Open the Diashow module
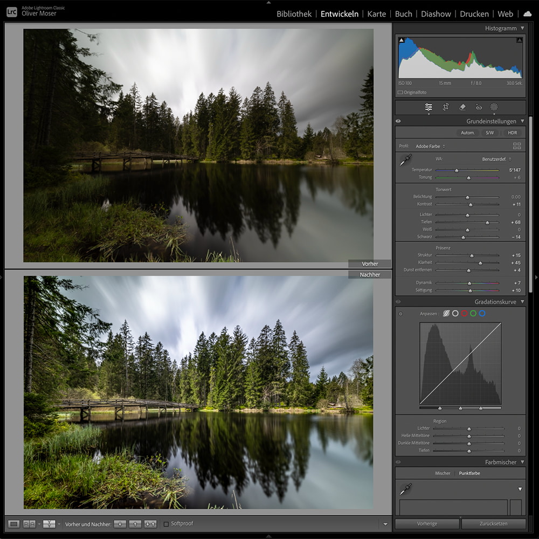 [436, 14]
